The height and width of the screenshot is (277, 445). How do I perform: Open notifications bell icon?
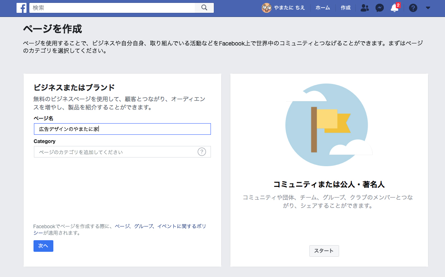click(395, 8)
